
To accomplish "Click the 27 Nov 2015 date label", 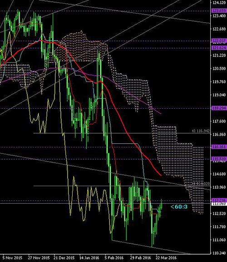I will (39, 258).
